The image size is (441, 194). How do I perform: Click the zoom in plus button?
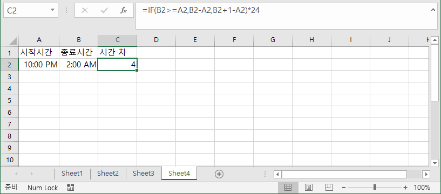point(405,188)
